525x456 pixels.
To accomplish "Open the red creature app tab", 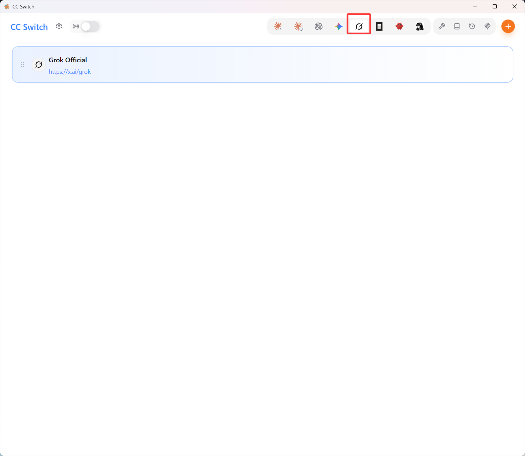I will click(x=400, y=26).
